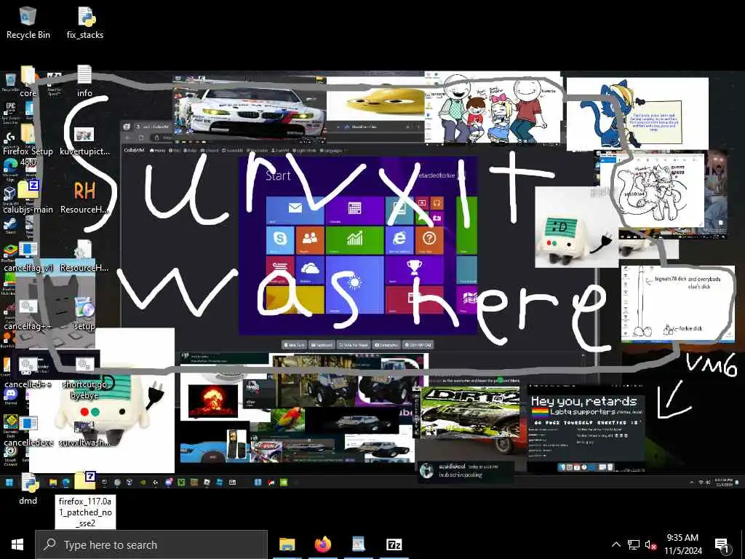
Task: Select the cancelfag++ desktop icon
Action: (28, 314)
